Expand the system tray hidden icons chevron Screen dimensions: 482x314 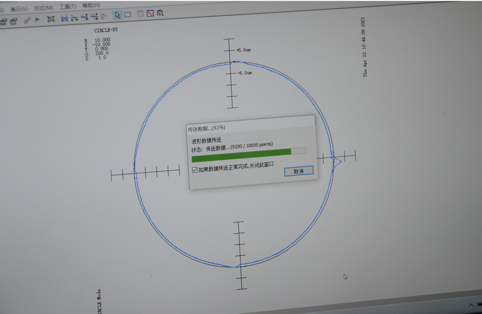tap(472, 304)
